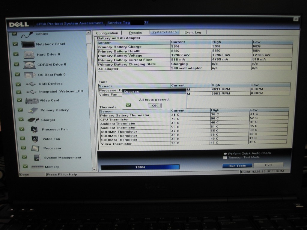Select Perform Quick Audio Check option
Image resolution: width=307 pixels, height=230 pixels.
[x=225, y=154]
